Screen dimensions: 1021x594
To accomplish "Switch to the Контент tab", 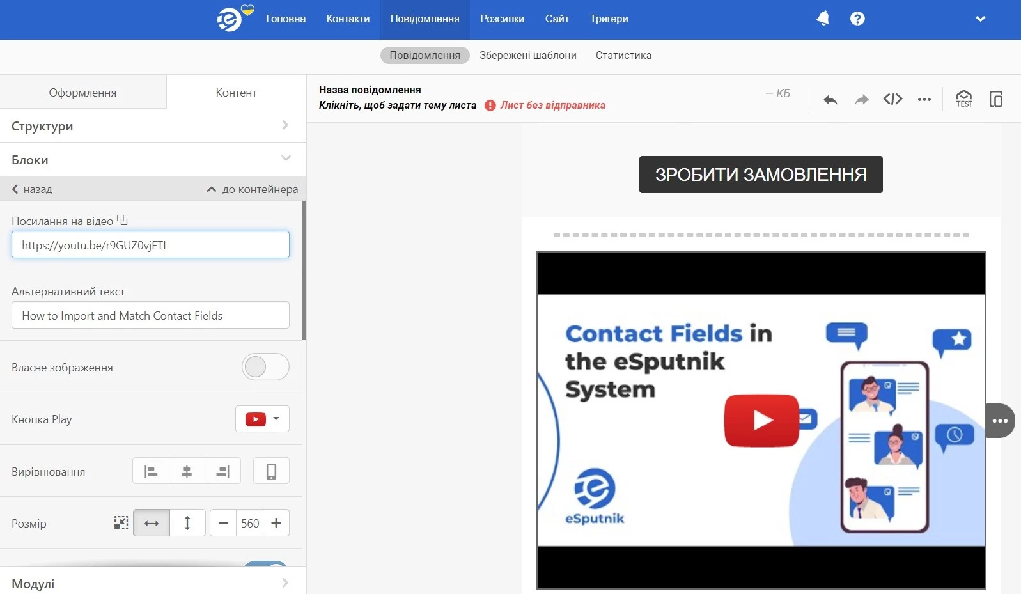I will 236,92.
